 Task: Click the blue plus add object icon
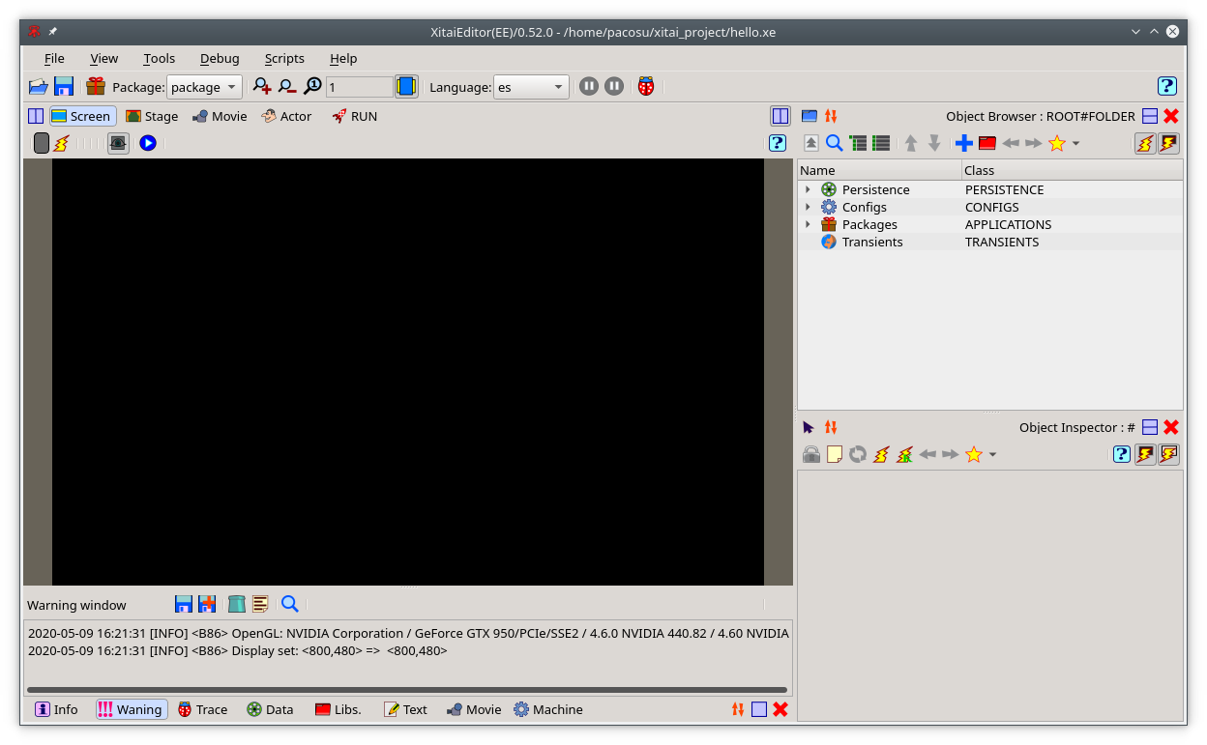(x=964, y=143)
